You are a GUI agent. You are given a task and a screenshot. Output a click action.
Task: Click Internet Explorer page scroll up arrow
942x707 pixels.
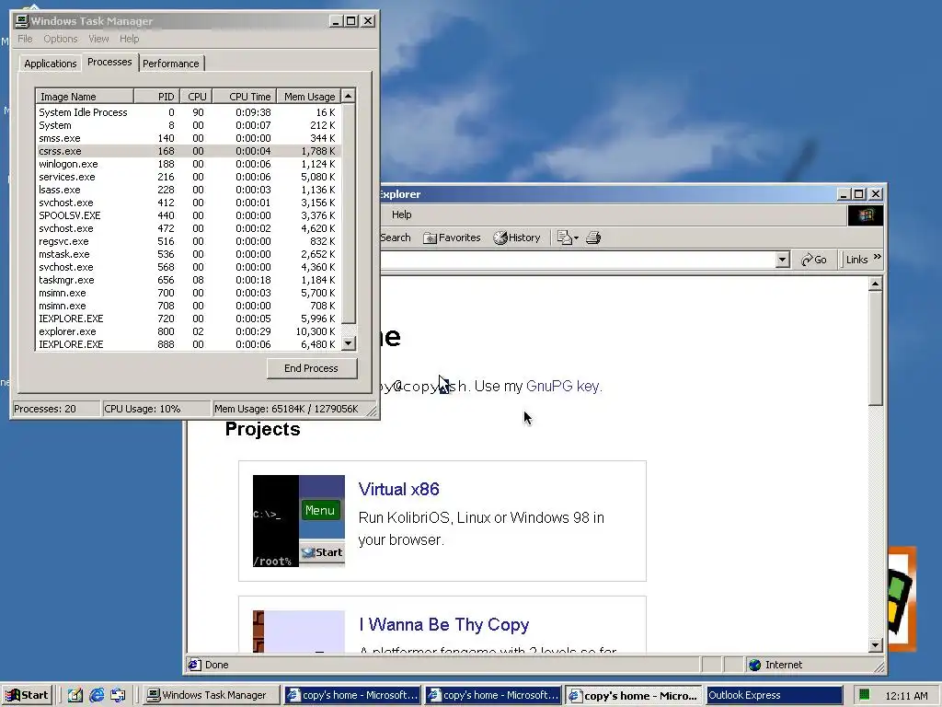(876, 284)
